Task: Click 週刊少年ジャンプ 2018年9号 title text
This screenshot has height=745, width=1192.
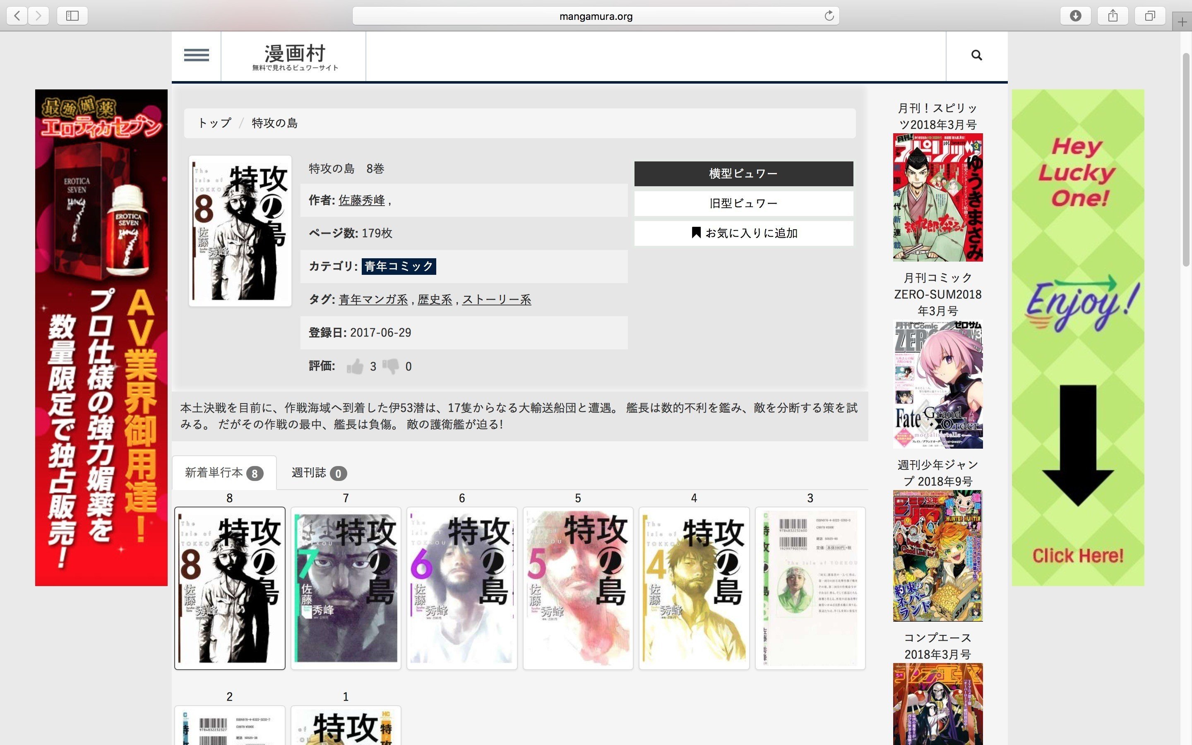Action: point(938,473)
